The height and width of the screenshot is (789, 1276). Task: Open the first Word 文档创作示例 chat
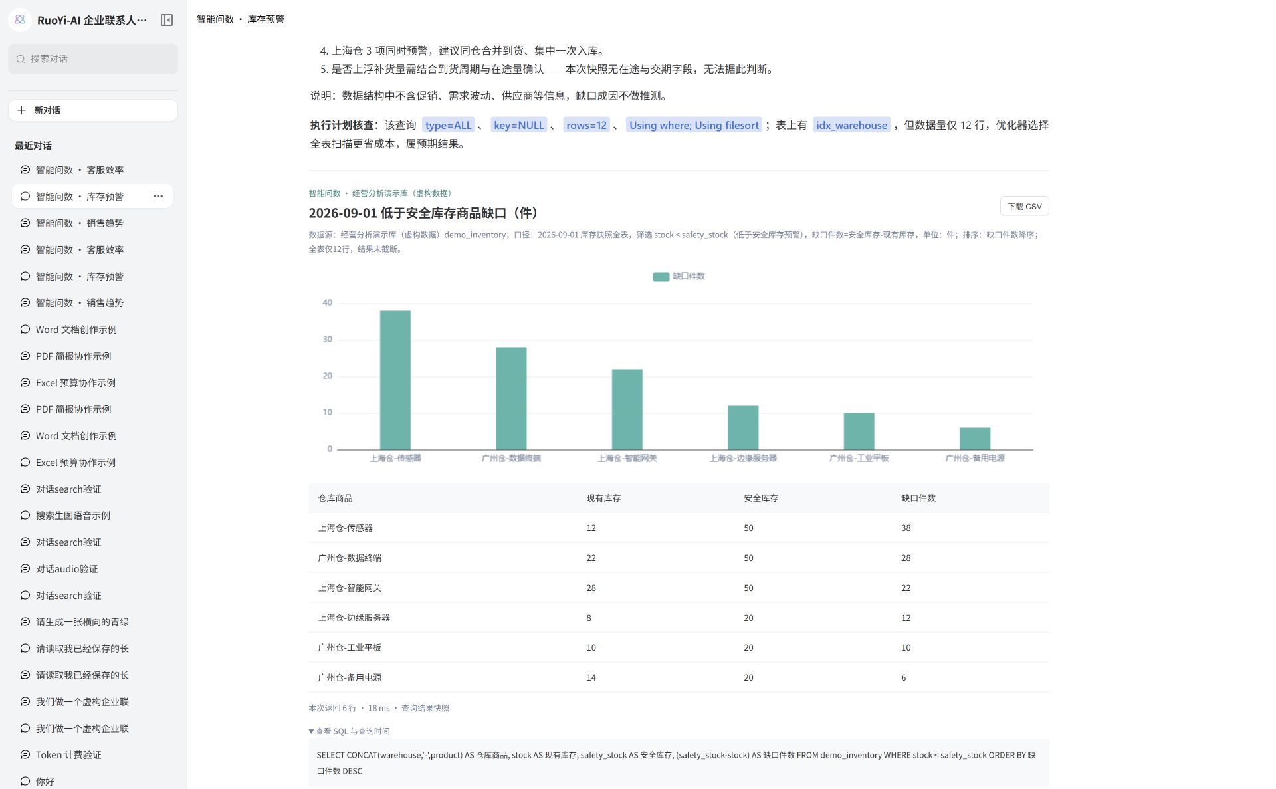tap(92, 329)
